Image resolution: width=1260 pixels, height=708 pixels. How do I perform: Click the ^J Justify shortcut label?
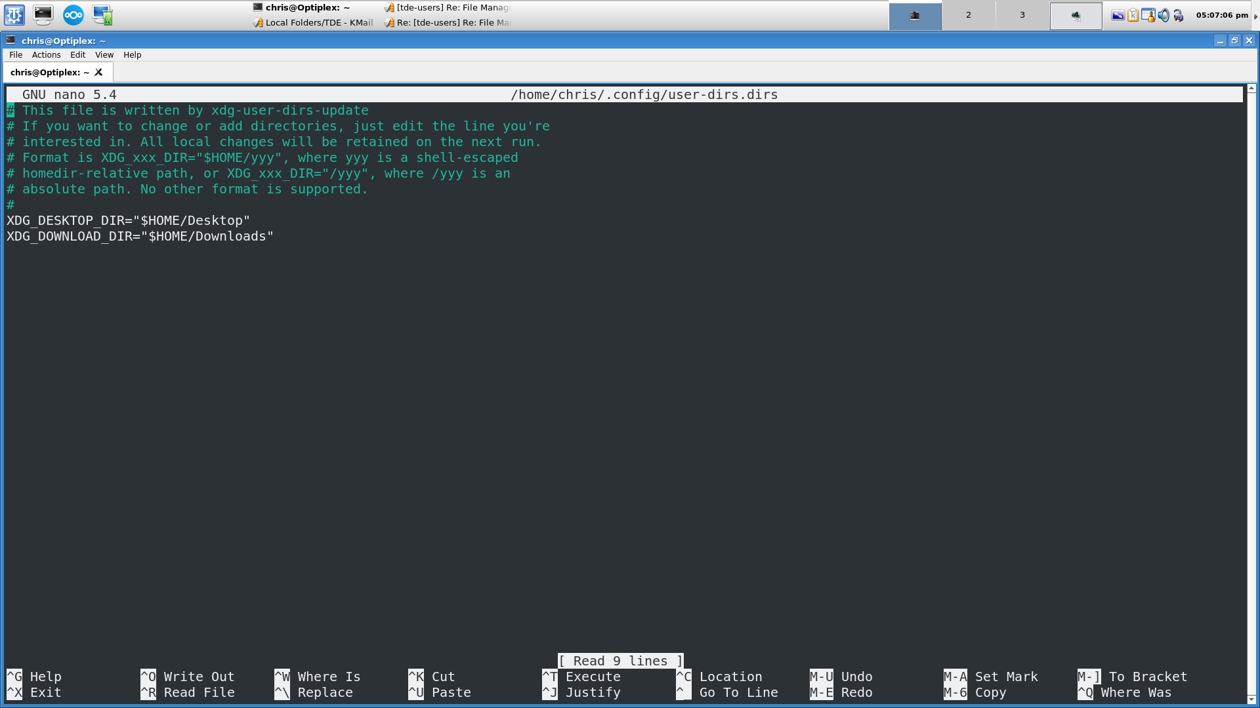point(581,693)
